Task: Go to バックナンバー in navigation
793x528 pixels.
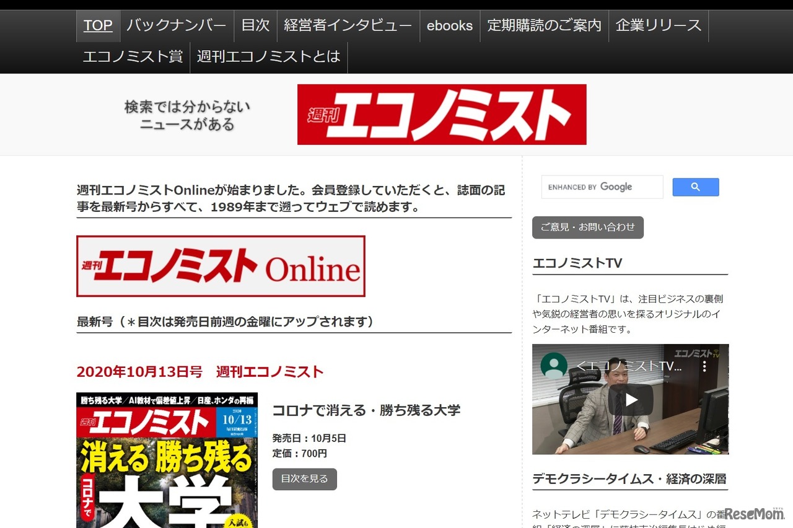Action: (x=177, y=25)
